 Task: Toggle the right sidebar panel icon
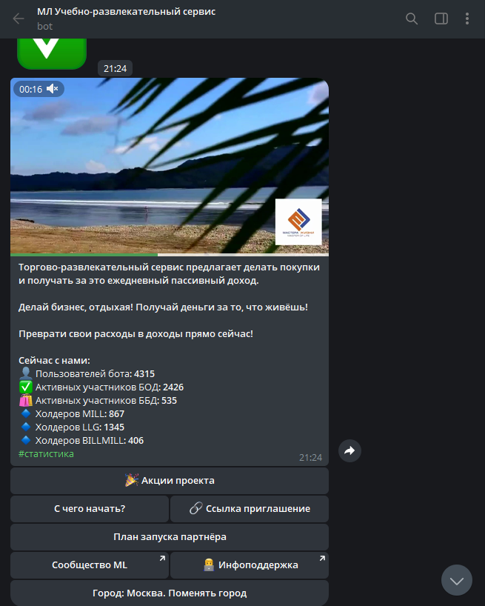441,19
